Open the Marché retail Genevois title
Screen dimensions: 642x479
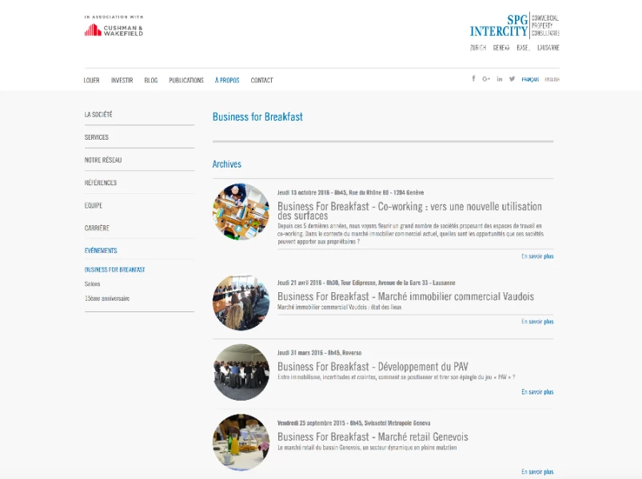point(373,437)
